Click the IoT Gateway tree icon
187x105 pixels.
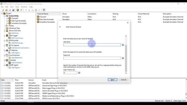click(x=7, y=50)
